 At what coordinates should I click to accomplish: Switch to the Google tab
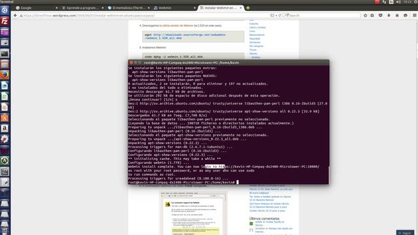[x=37, y=8]
